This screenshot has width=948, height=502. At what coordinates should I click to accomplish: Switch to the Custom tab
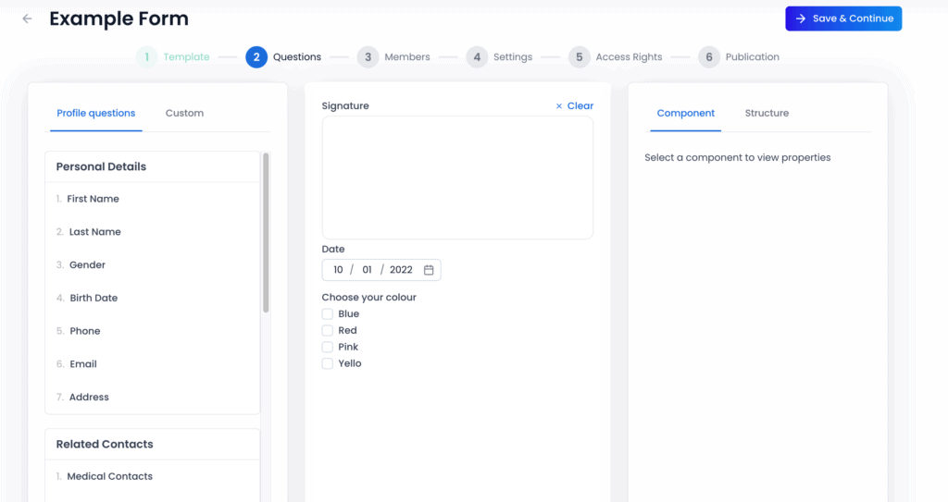click(x=184, y=114)
